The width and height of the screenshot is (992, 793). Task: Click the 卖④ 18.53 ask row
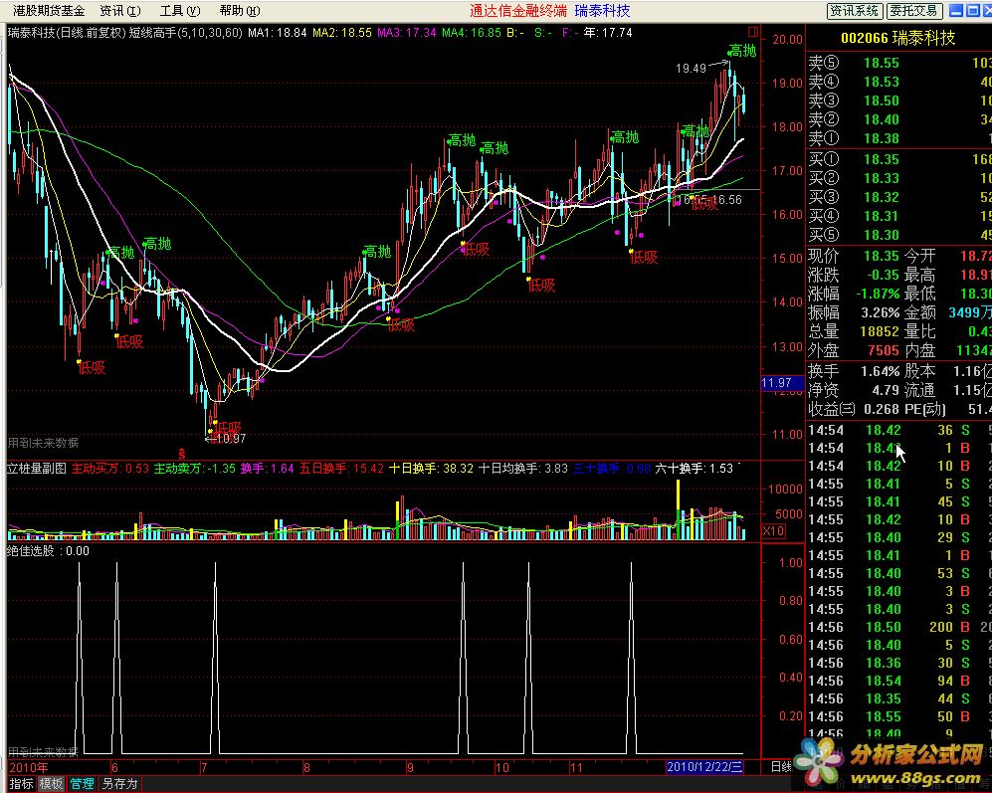899,82
